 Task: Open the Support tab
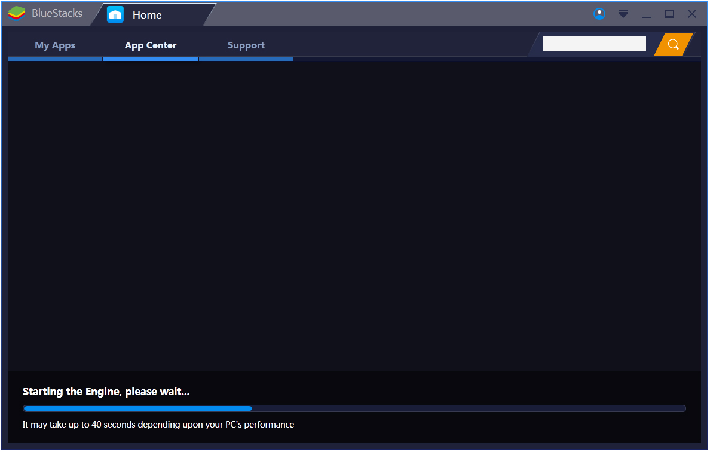(x=246, y=45)
